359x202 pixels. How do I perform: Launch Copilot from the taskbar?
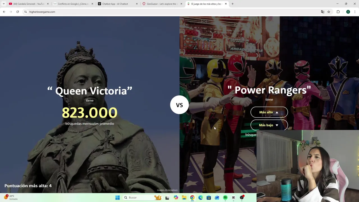pyautogui.click(x=176, y=198)
